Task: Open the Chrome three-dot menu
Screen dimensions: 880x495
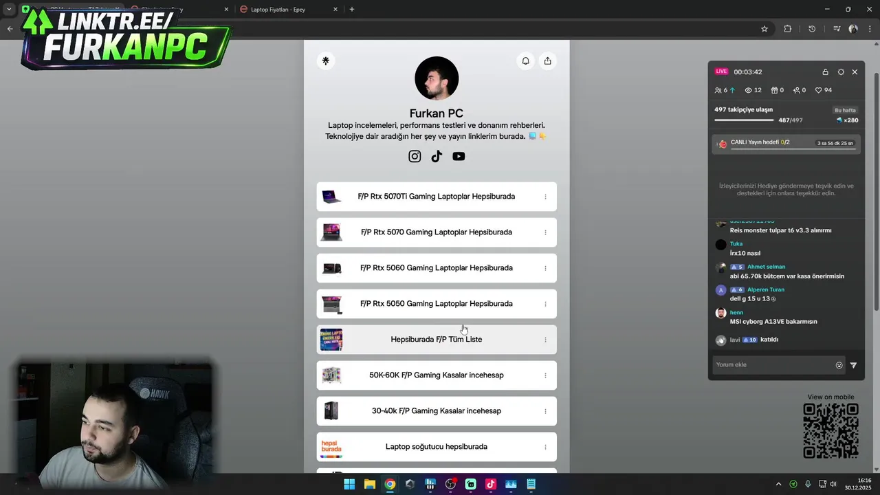Action: [x=870, y=29]
